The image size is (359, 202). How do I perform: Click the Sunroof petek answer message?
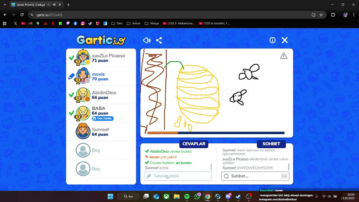pos(157,168)
